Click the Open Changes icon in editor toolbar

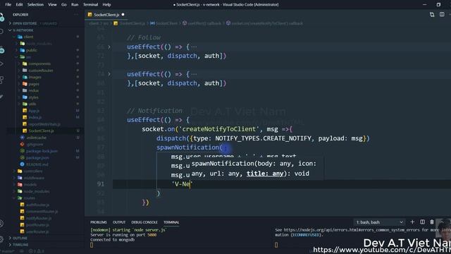point(432,14)
